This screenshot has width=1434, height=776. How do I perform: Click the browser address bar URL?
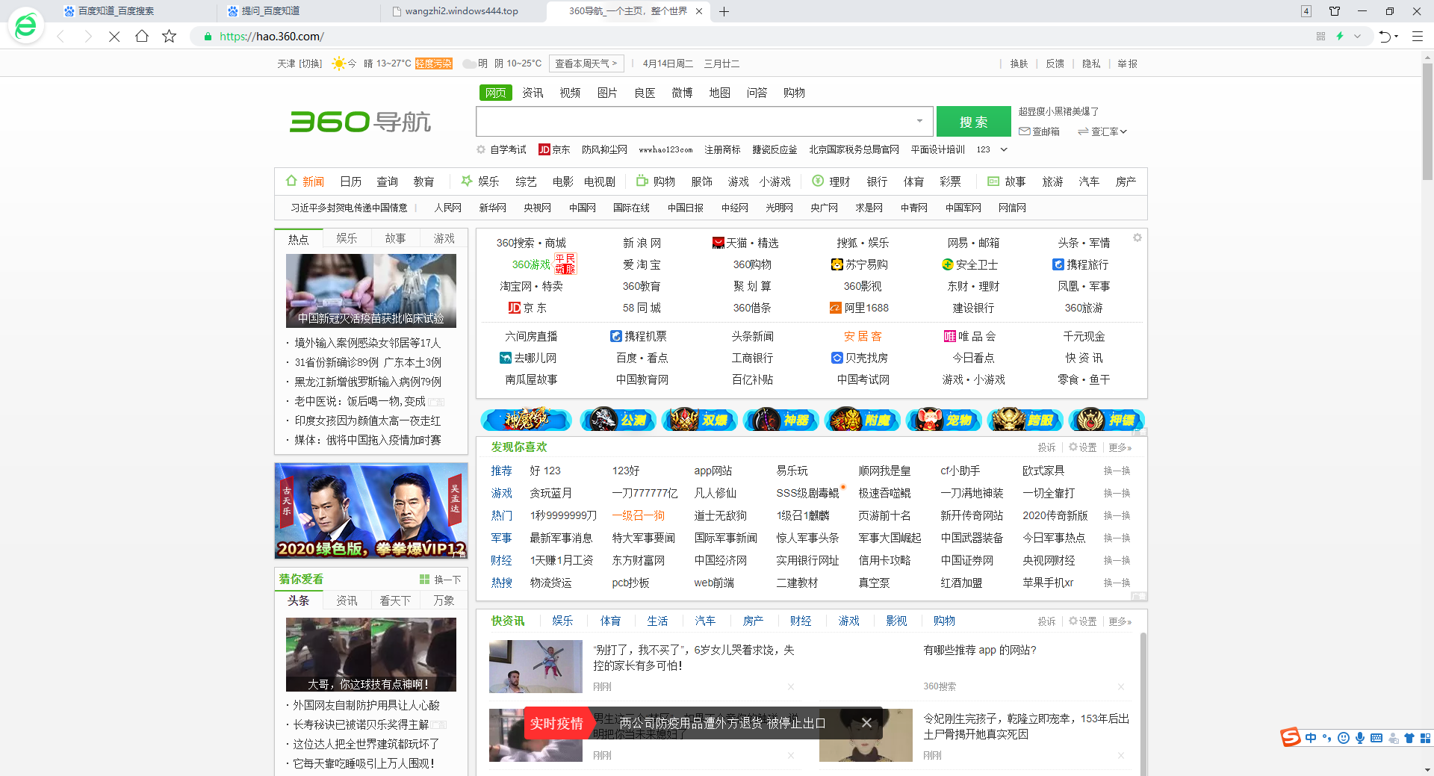[271, 36]
